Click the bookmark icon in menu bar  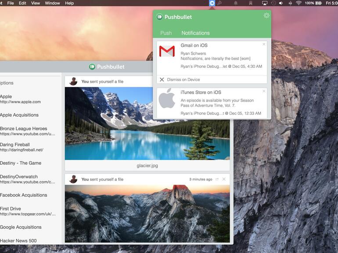pyautogui.click(x=251, y=3)
